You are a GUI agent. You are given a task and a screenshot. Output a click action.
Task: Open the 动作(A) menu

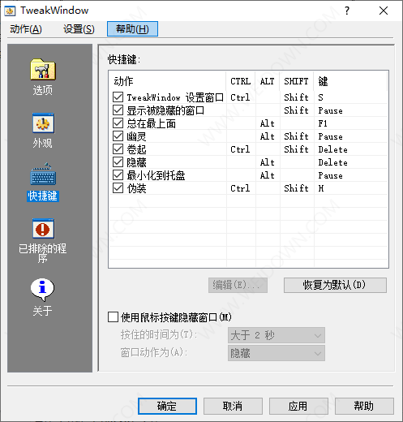(x=26, y=29)
